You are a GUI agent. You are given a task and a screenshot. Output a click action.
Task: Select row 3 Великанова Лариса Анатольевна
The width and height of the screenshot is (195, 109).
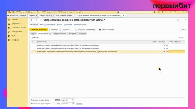point(108,52)
